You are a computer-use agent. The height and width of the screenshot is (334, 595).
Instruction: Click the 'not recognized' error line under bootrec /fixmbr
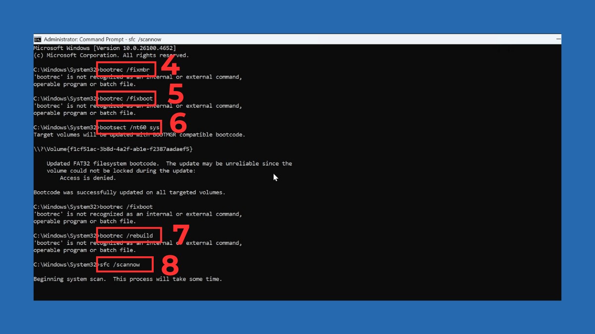click(138, 77)
